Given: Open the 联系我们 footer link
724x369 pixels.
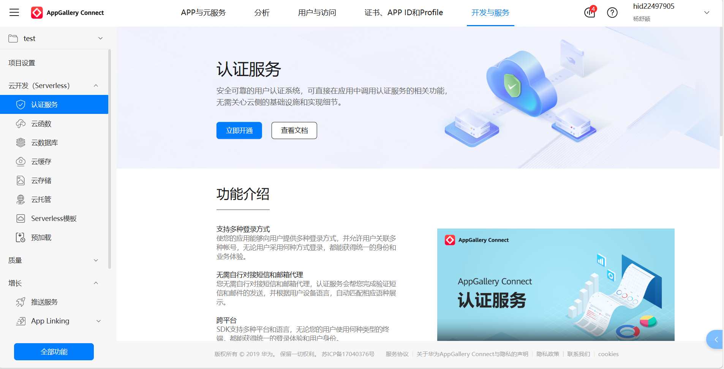Looking at the screenshot, I should point(579,354).
